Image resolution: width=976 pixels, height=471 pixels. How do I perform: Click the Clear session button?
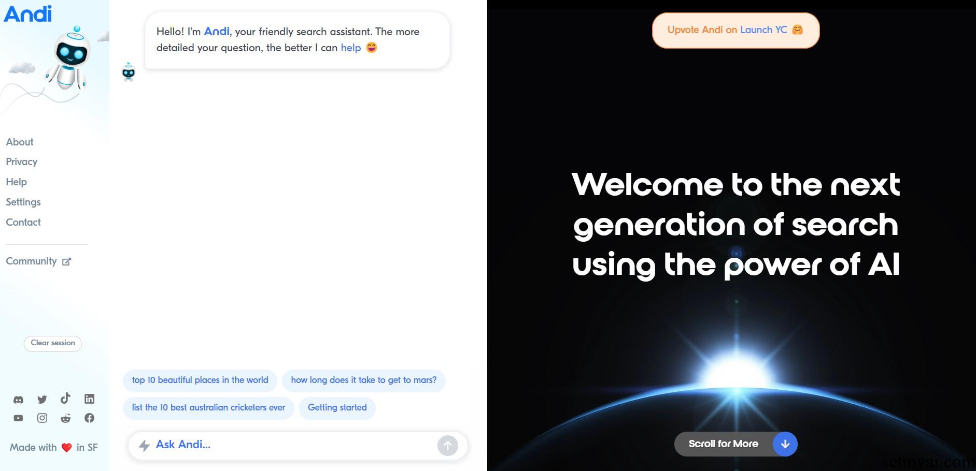point(53,343)
